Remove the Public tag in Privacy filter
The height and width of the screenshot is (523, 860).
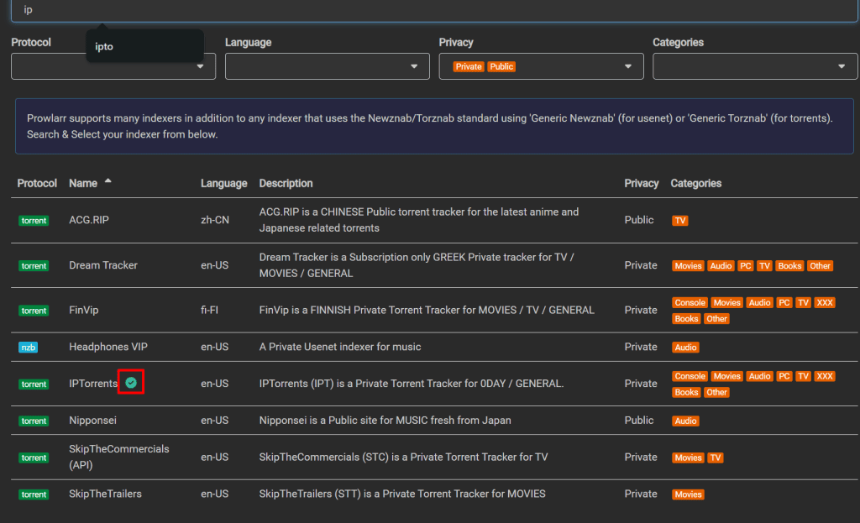click(x=501, y=66)
